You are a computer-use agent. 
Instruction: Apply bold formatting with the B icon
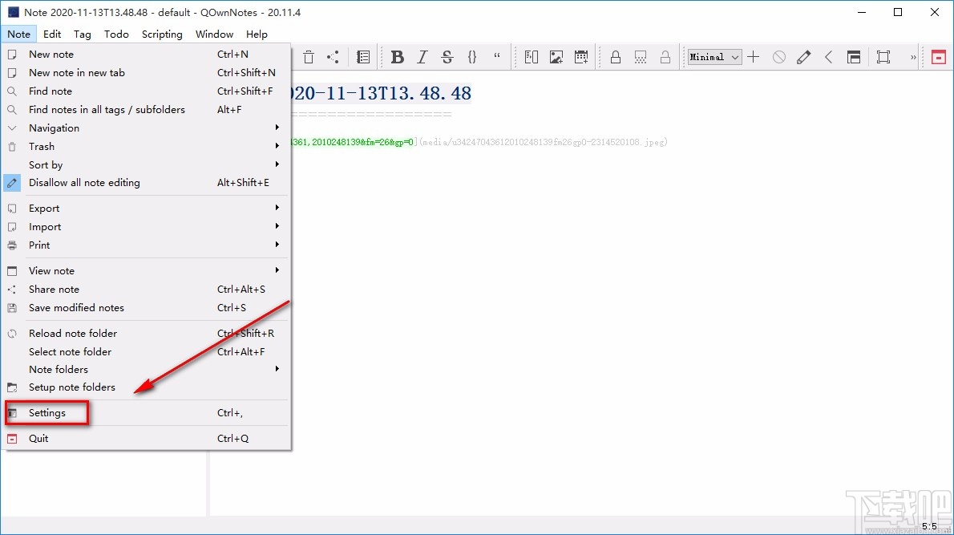click(398, 57)
